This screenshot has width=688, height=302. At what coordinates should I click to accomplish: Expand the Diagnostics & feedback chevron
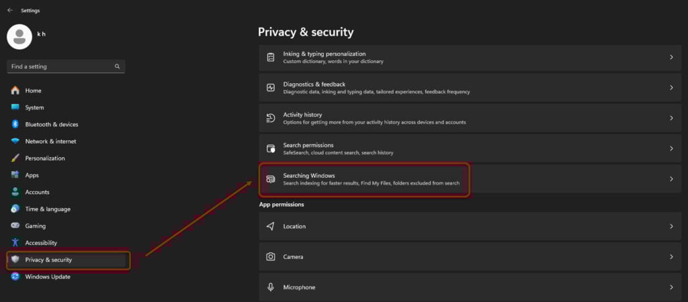(x=671, y=88)
